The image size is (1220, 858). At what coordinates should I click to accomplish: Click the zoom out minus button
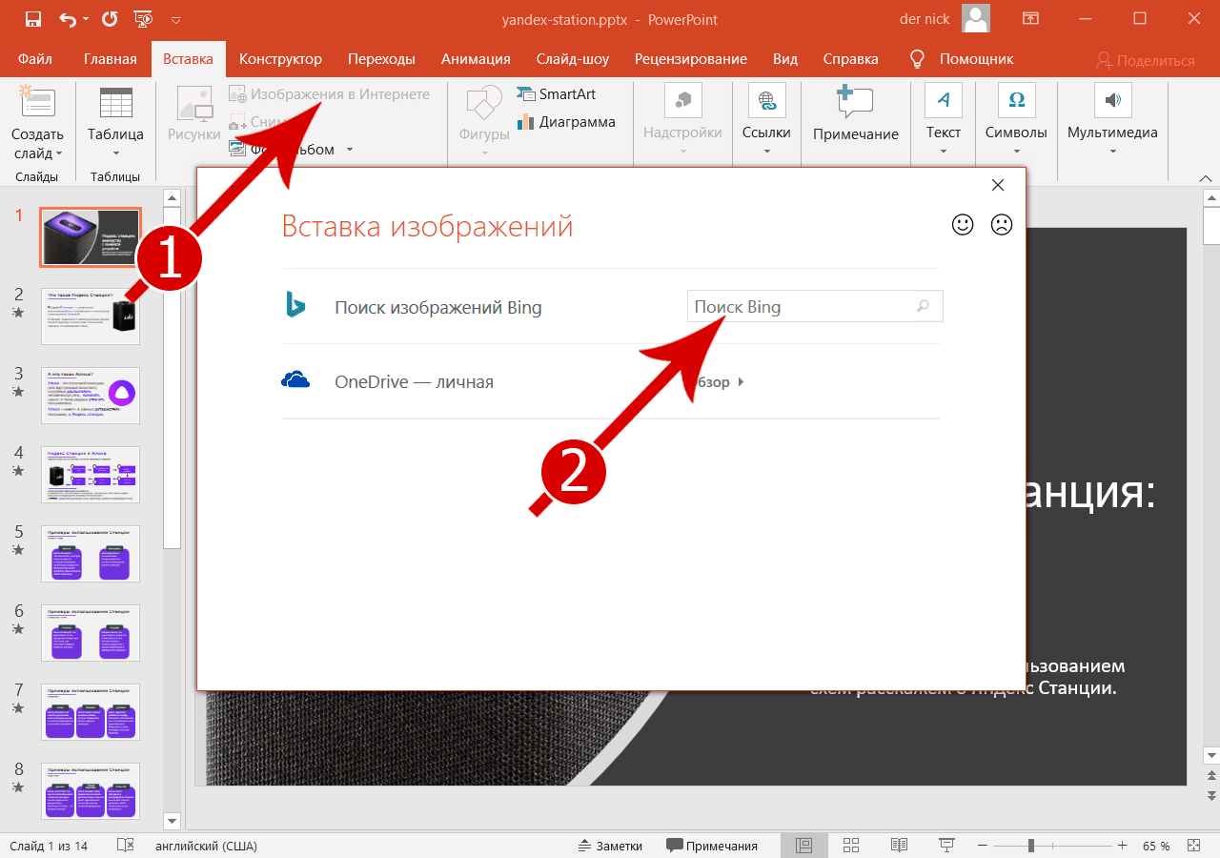[x=980, y=846]
